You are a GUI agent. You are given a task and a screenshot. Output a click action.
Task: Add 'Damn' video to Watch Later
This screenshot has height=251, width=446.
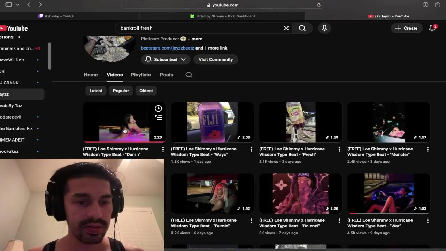point(159,108)
